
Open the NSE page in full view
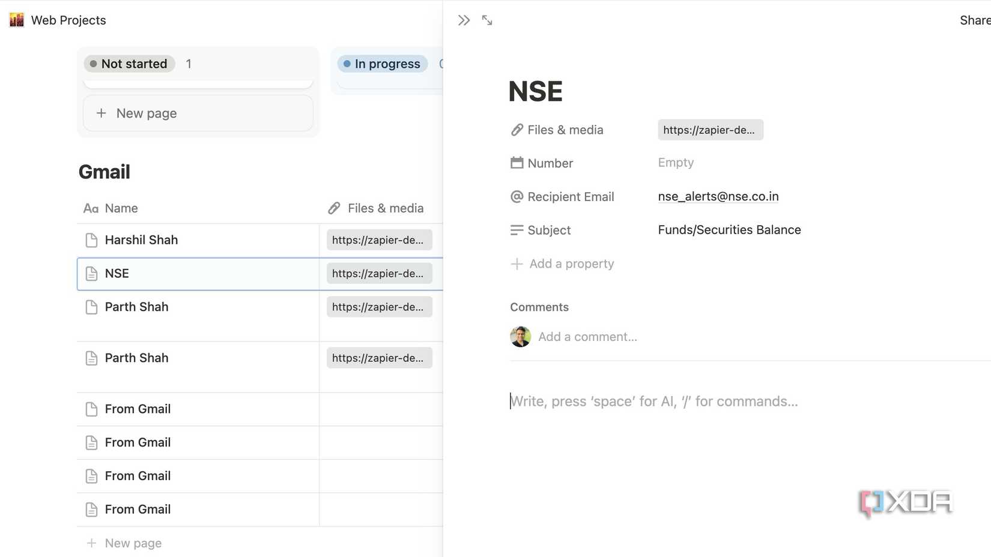(486, 20)
